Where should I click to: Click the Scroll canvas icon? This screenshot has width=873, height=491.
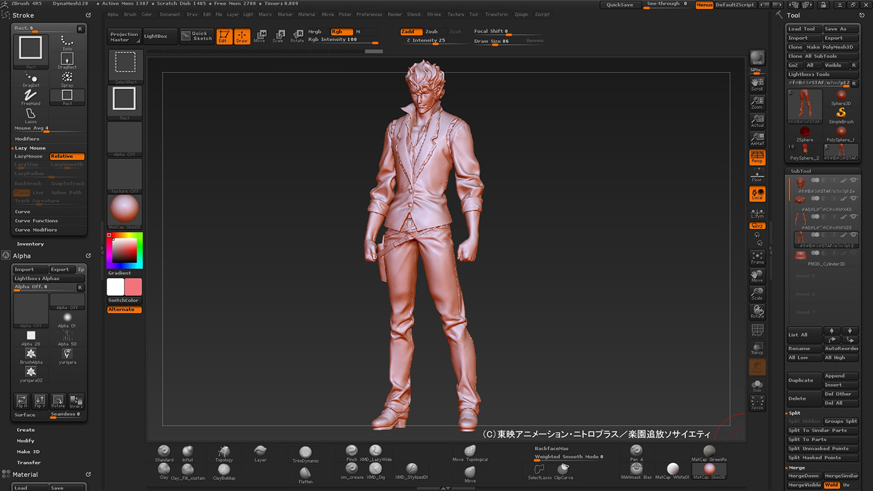[x=757, y=84]
